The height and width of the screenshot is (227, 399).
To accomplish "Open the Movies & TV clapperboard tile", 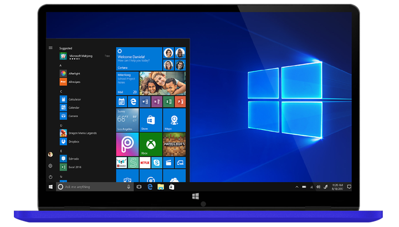I will coord(168,163).
